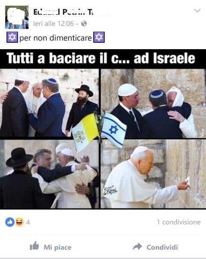Click the thumbs-up icon beside Mi piace
This screenshot has height=259, width=206.
34,246
